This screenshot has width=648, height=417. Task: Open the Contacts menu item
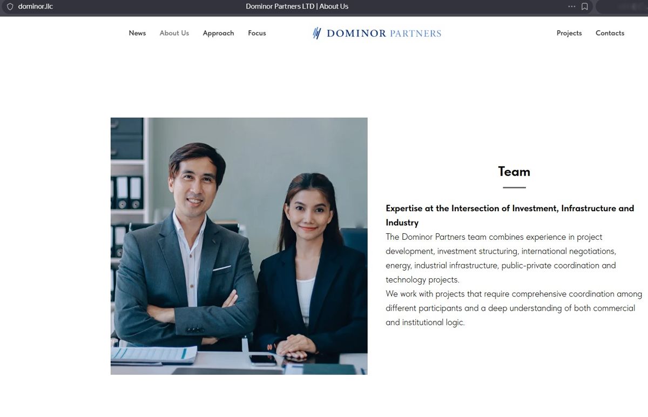[x=610, y=33]
